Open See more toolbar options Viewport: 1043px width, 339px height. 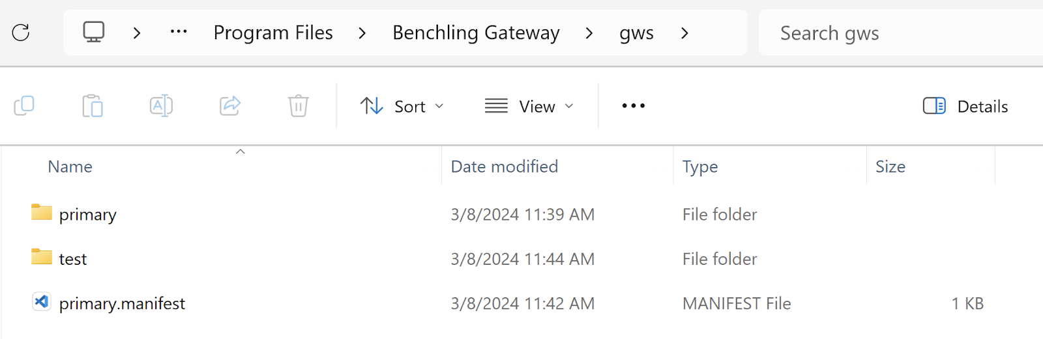pos(633,106)
